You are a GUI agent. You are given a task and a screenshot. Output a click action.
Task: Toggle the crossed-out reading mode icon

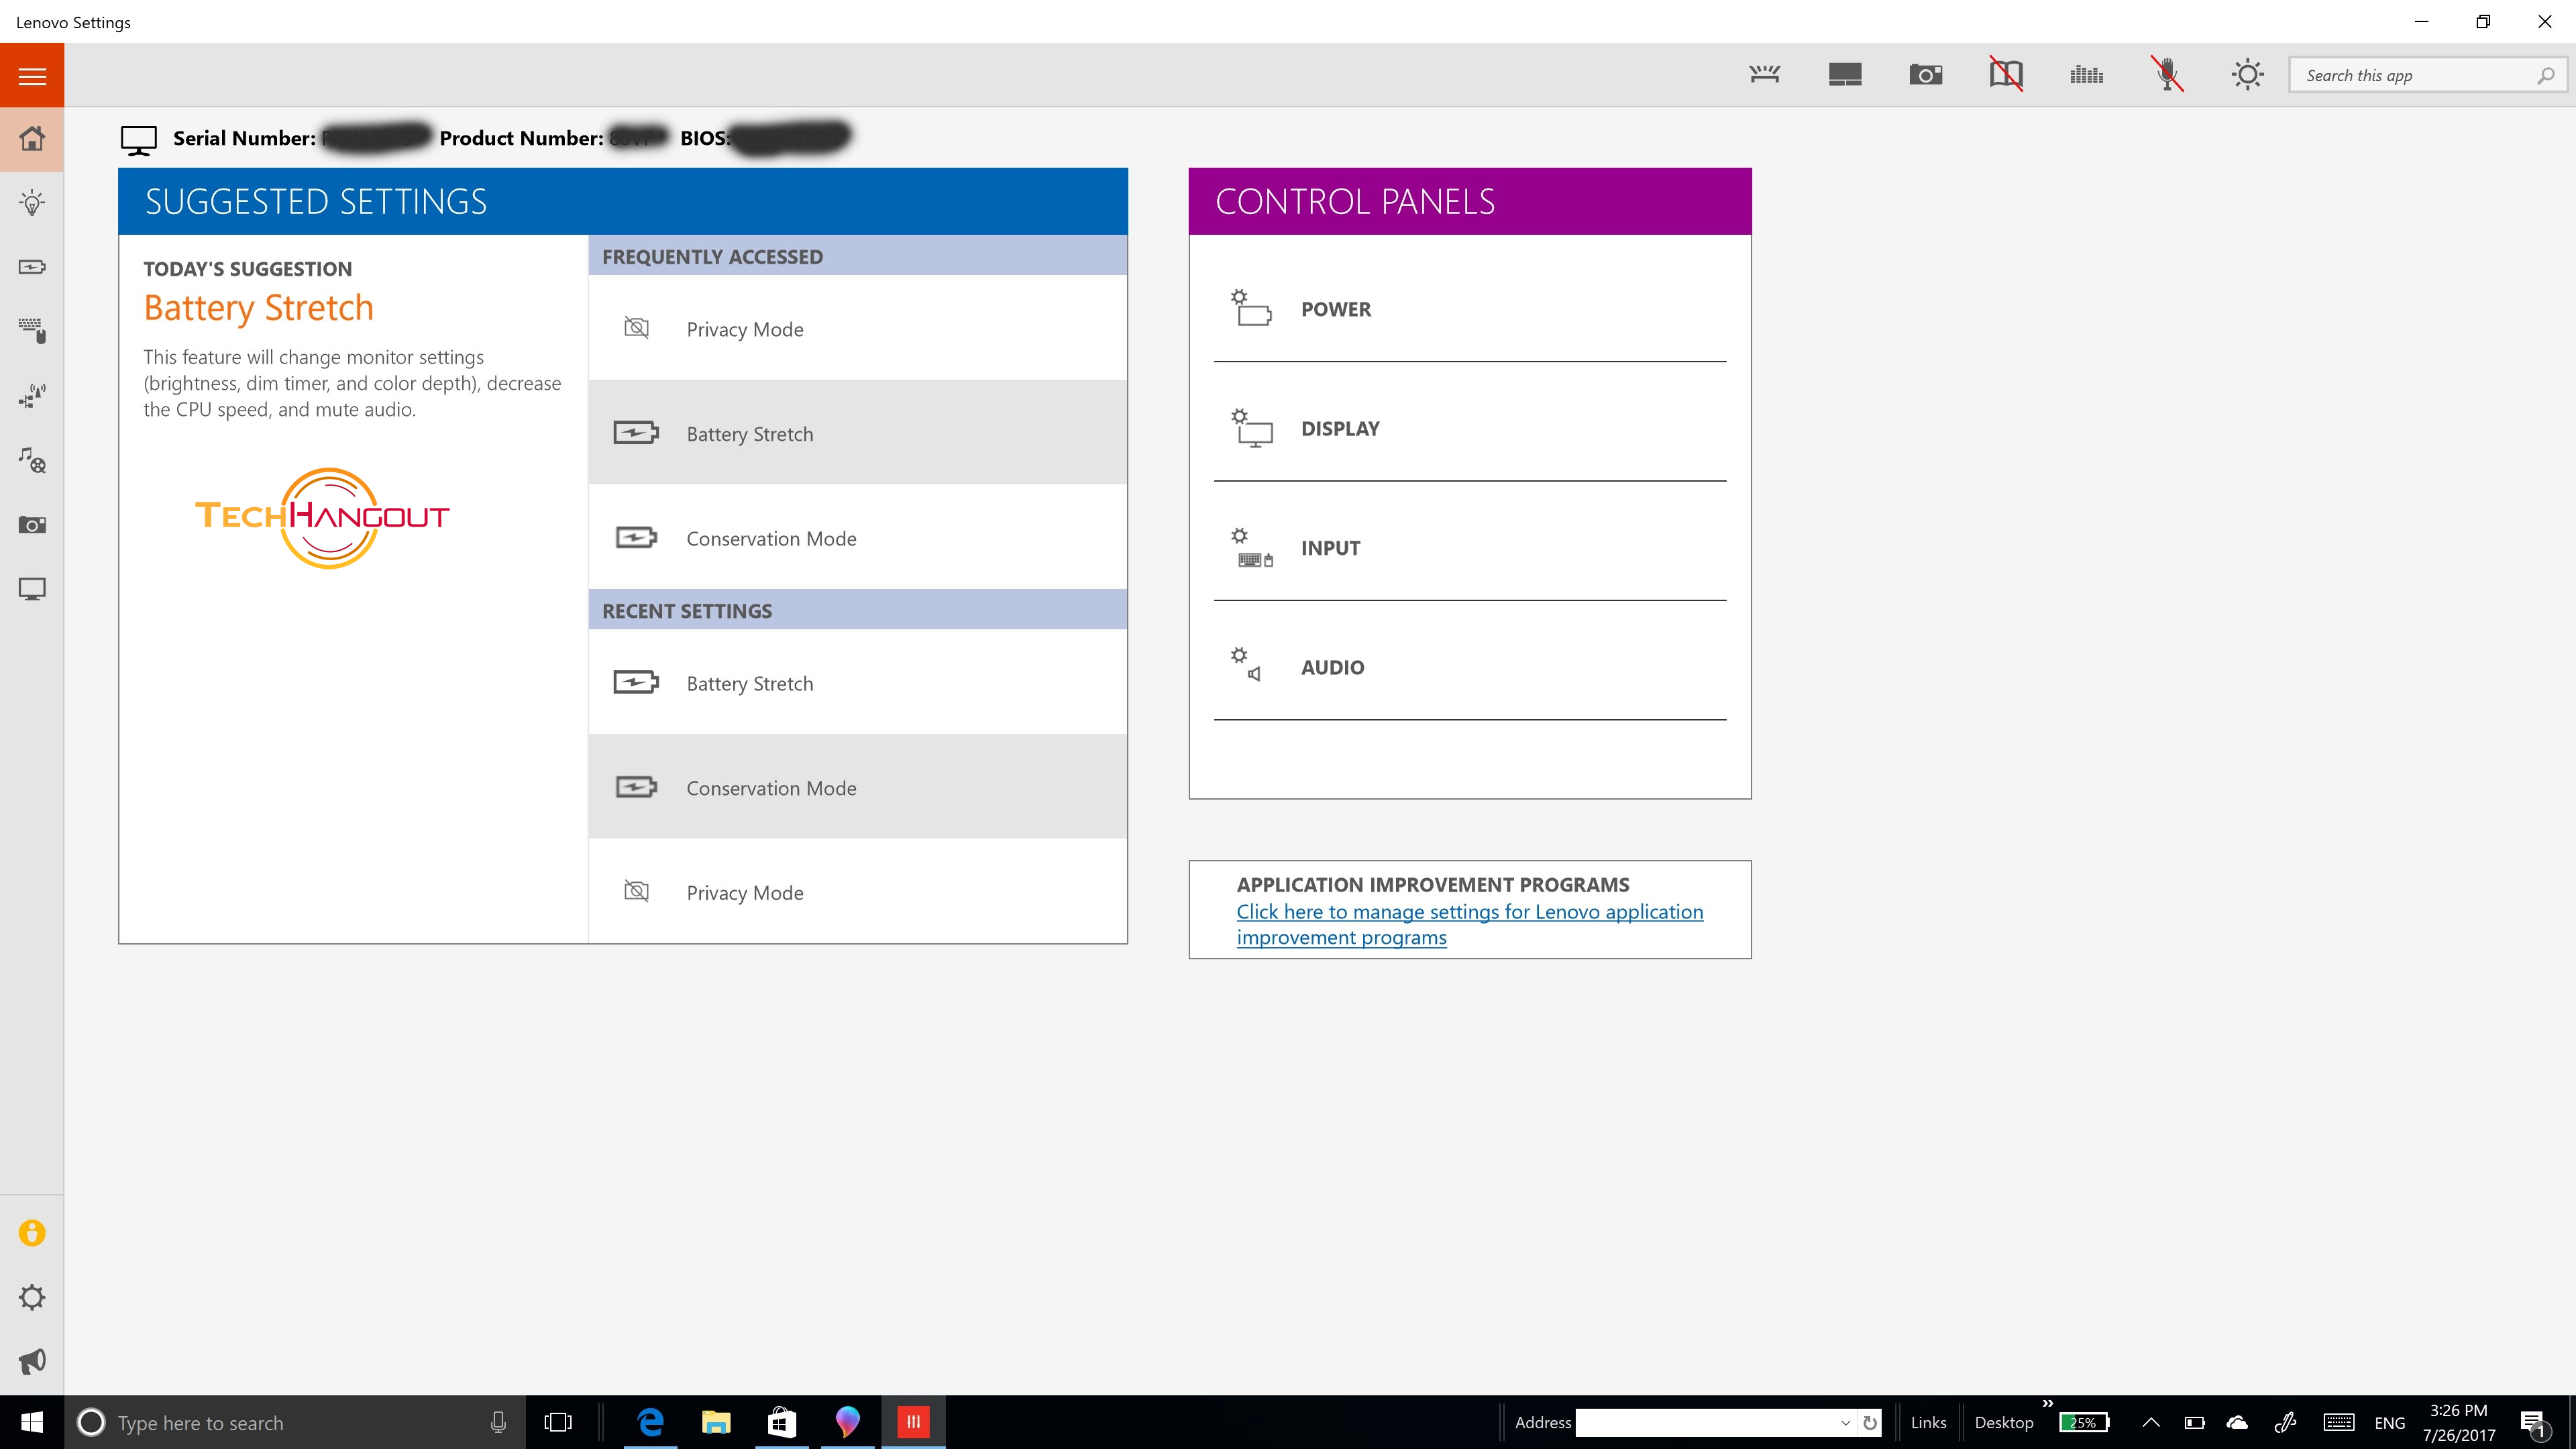tap(2006, 75)
